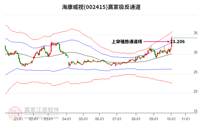Screen dimensions: 198x123
Task: Click the 07-01 date axis label
Action: pyautogui.click(x=117, y=119)
